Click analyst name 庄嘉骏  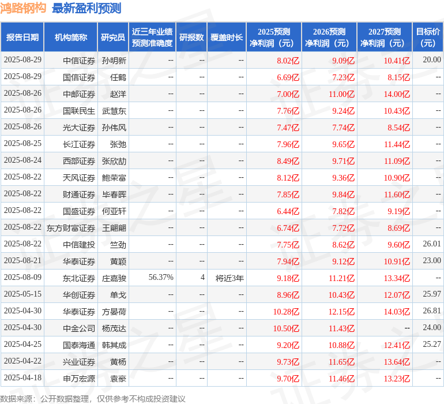click(114, 278)
